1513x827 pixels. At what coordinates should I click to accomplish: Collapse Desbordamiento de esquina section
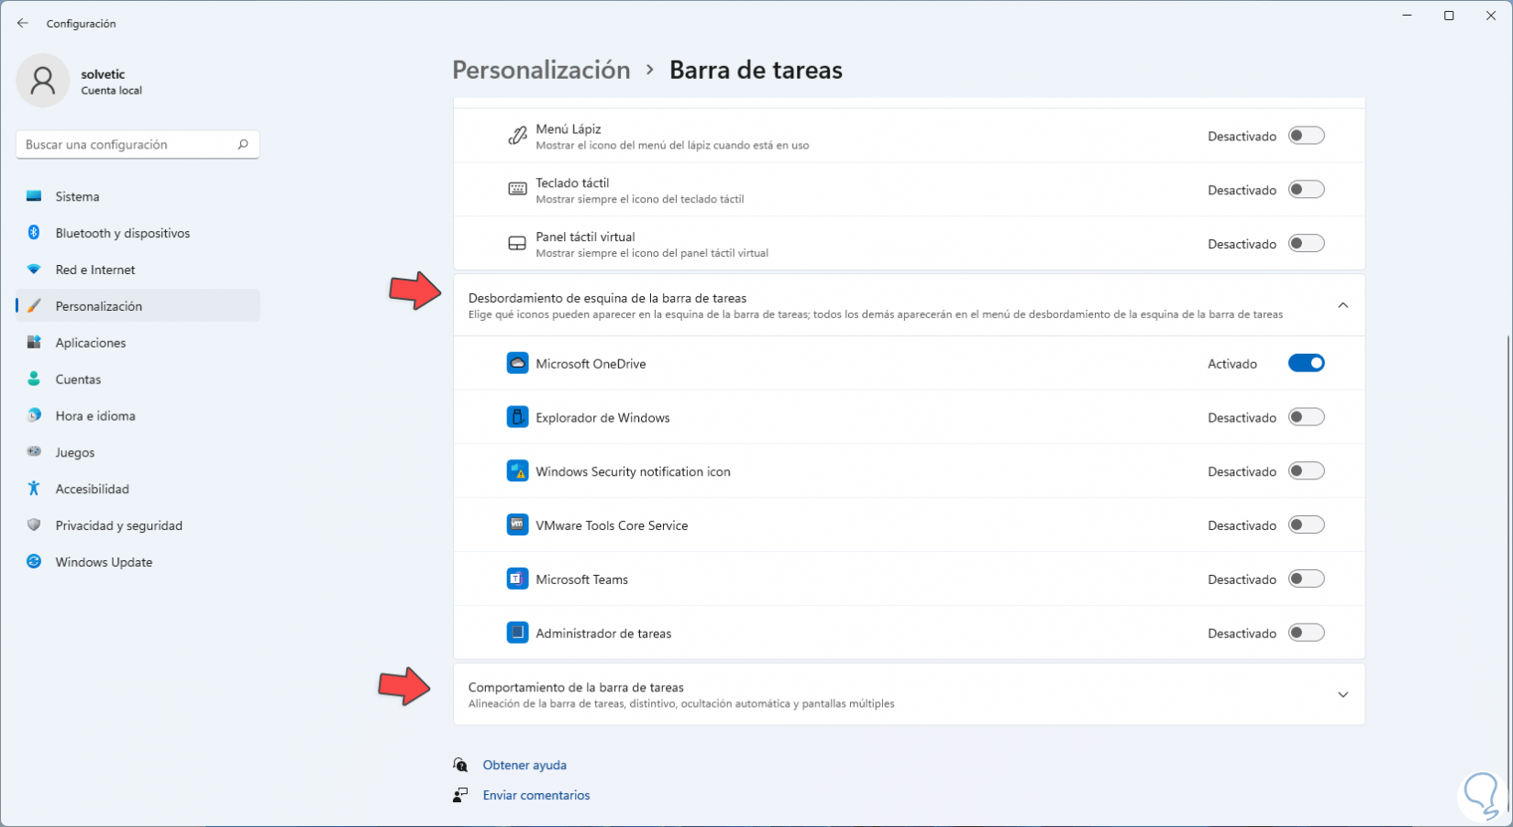click(1342, 305)
